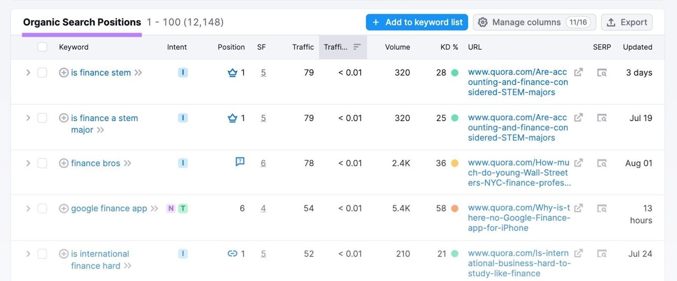Tick the select-all checkbox in table header
Screen dimensions: 677x281
(x=42, y=47)
